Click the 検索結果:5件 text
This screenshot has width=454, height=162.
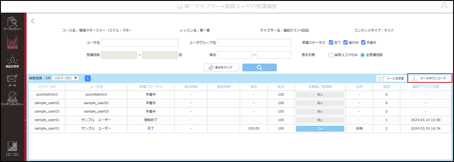40,78
